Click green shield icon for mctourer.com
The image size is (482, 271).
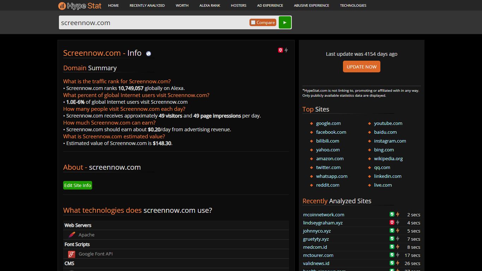click(392, 255)
